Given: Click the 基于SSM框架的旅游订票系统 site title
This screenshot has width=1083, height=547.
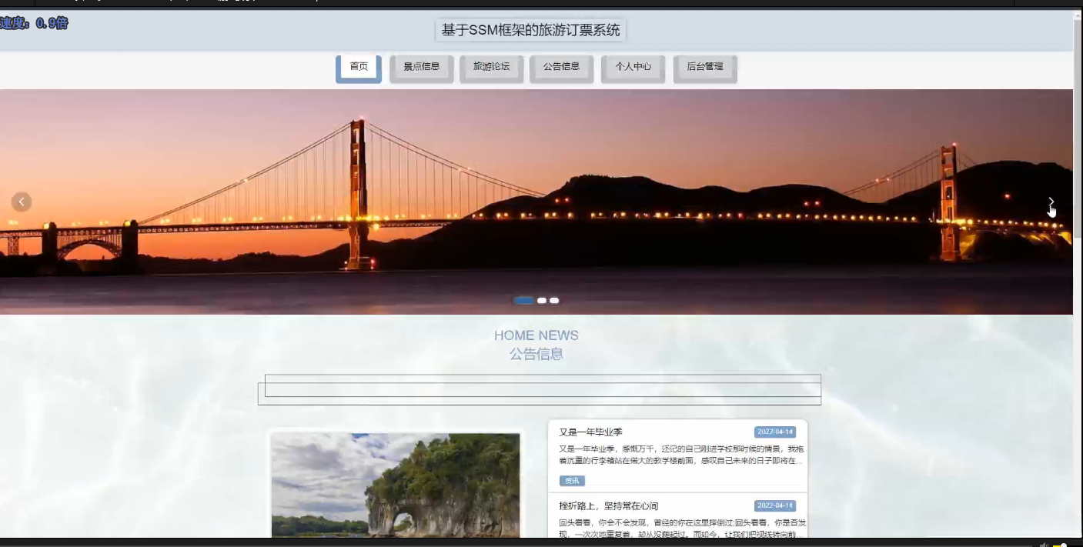Looking at the screenshot, I should pos(531,31).
